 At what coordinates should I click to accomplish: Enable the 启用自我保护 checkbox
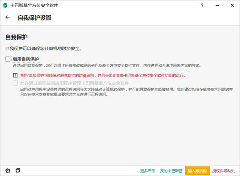pyautogui.click(x=8, y=59)
